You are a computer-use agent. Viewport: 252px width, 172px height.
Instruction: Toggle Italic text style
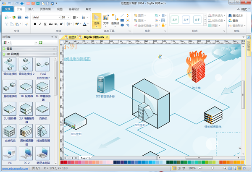pos(40,24)
